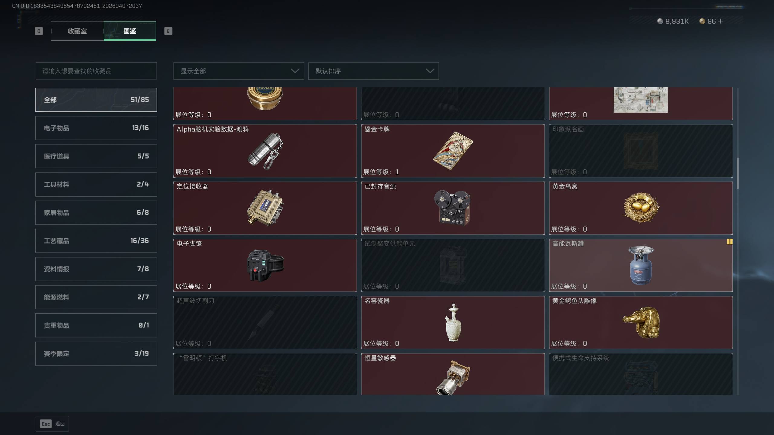
Task: Select the 电子脚镣 electronic shackle item
Action: point(265,265)
